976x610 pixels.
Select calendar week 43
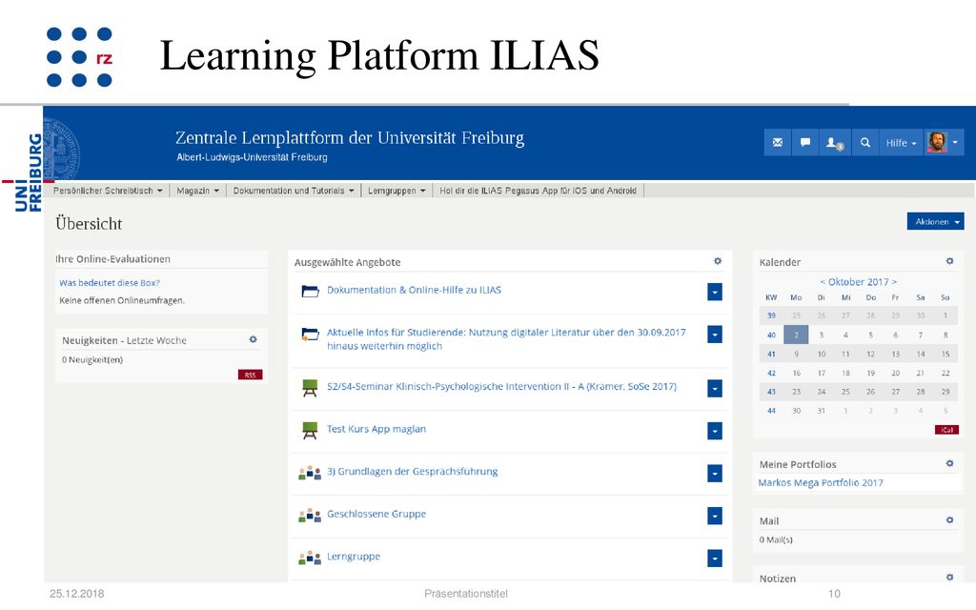coord(771,392)
